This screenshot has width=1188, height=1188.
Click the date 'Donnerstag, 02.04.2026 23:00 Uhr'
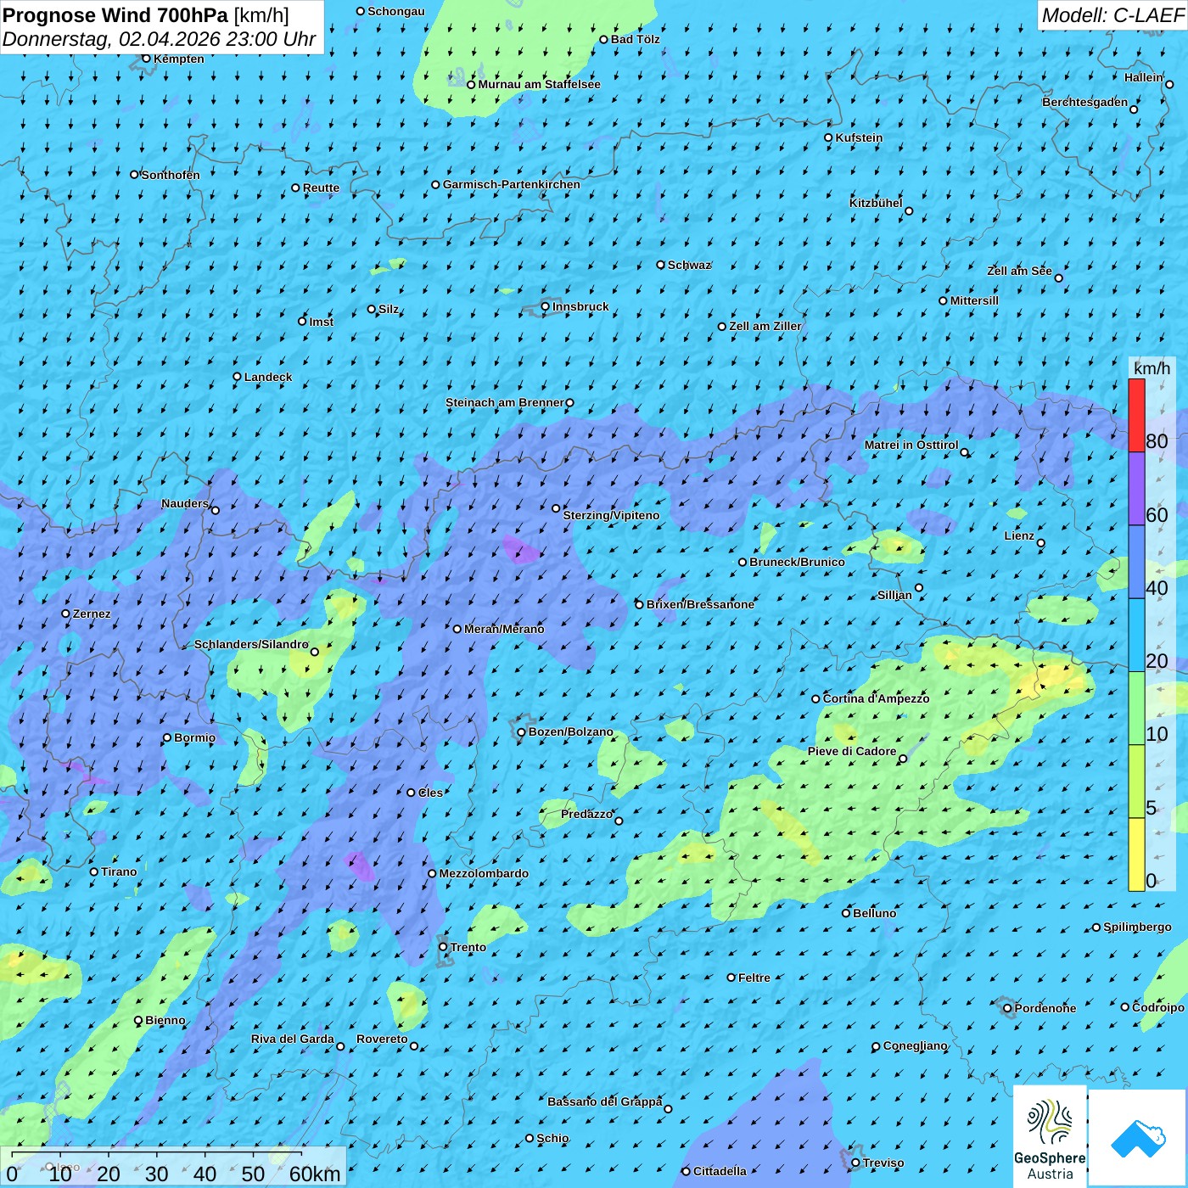click(159, 39)
